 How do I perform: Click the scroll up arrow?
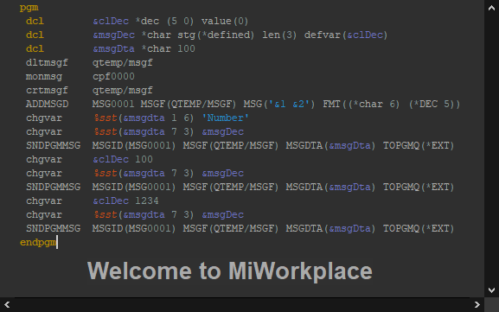tap(491, 8)
